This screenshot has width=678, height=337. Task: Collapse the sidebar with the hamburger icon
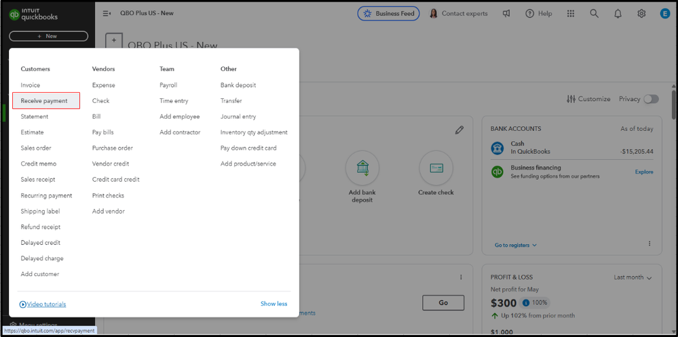pos(107,14)
